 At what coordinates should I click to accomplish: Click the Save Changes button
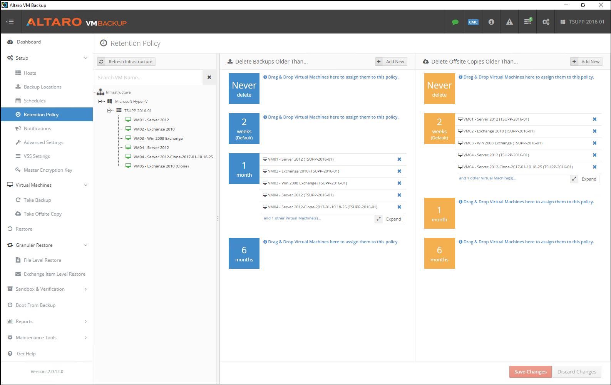click(x=530, y=372)
